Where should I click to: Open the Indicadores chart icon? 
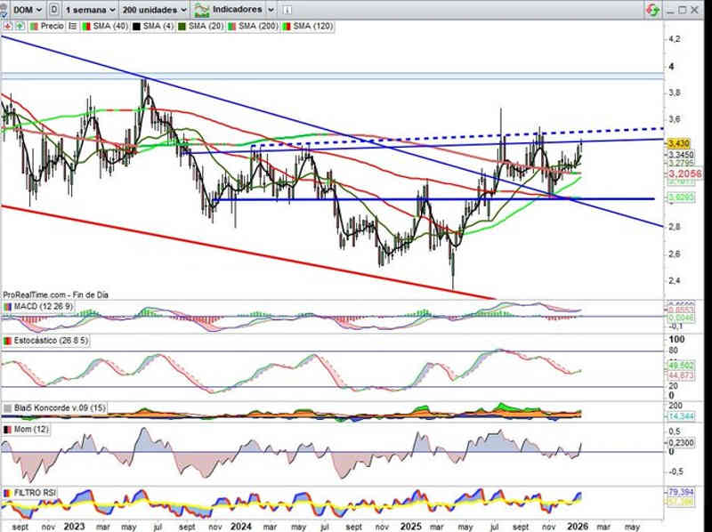203,9
